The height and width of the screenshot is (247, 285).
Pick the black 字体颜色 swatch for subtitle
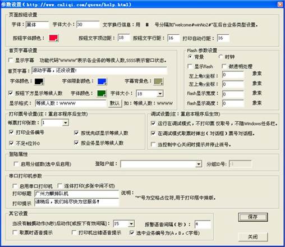point(39,81)
